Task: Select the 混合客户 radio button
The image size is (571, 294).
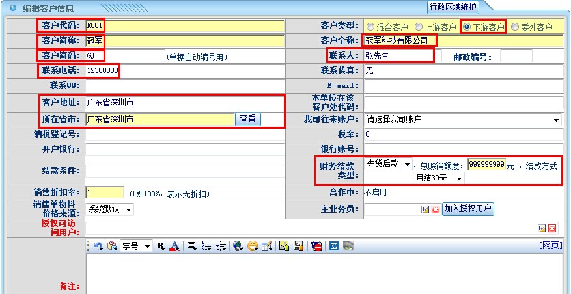Action: pos(370,27)
